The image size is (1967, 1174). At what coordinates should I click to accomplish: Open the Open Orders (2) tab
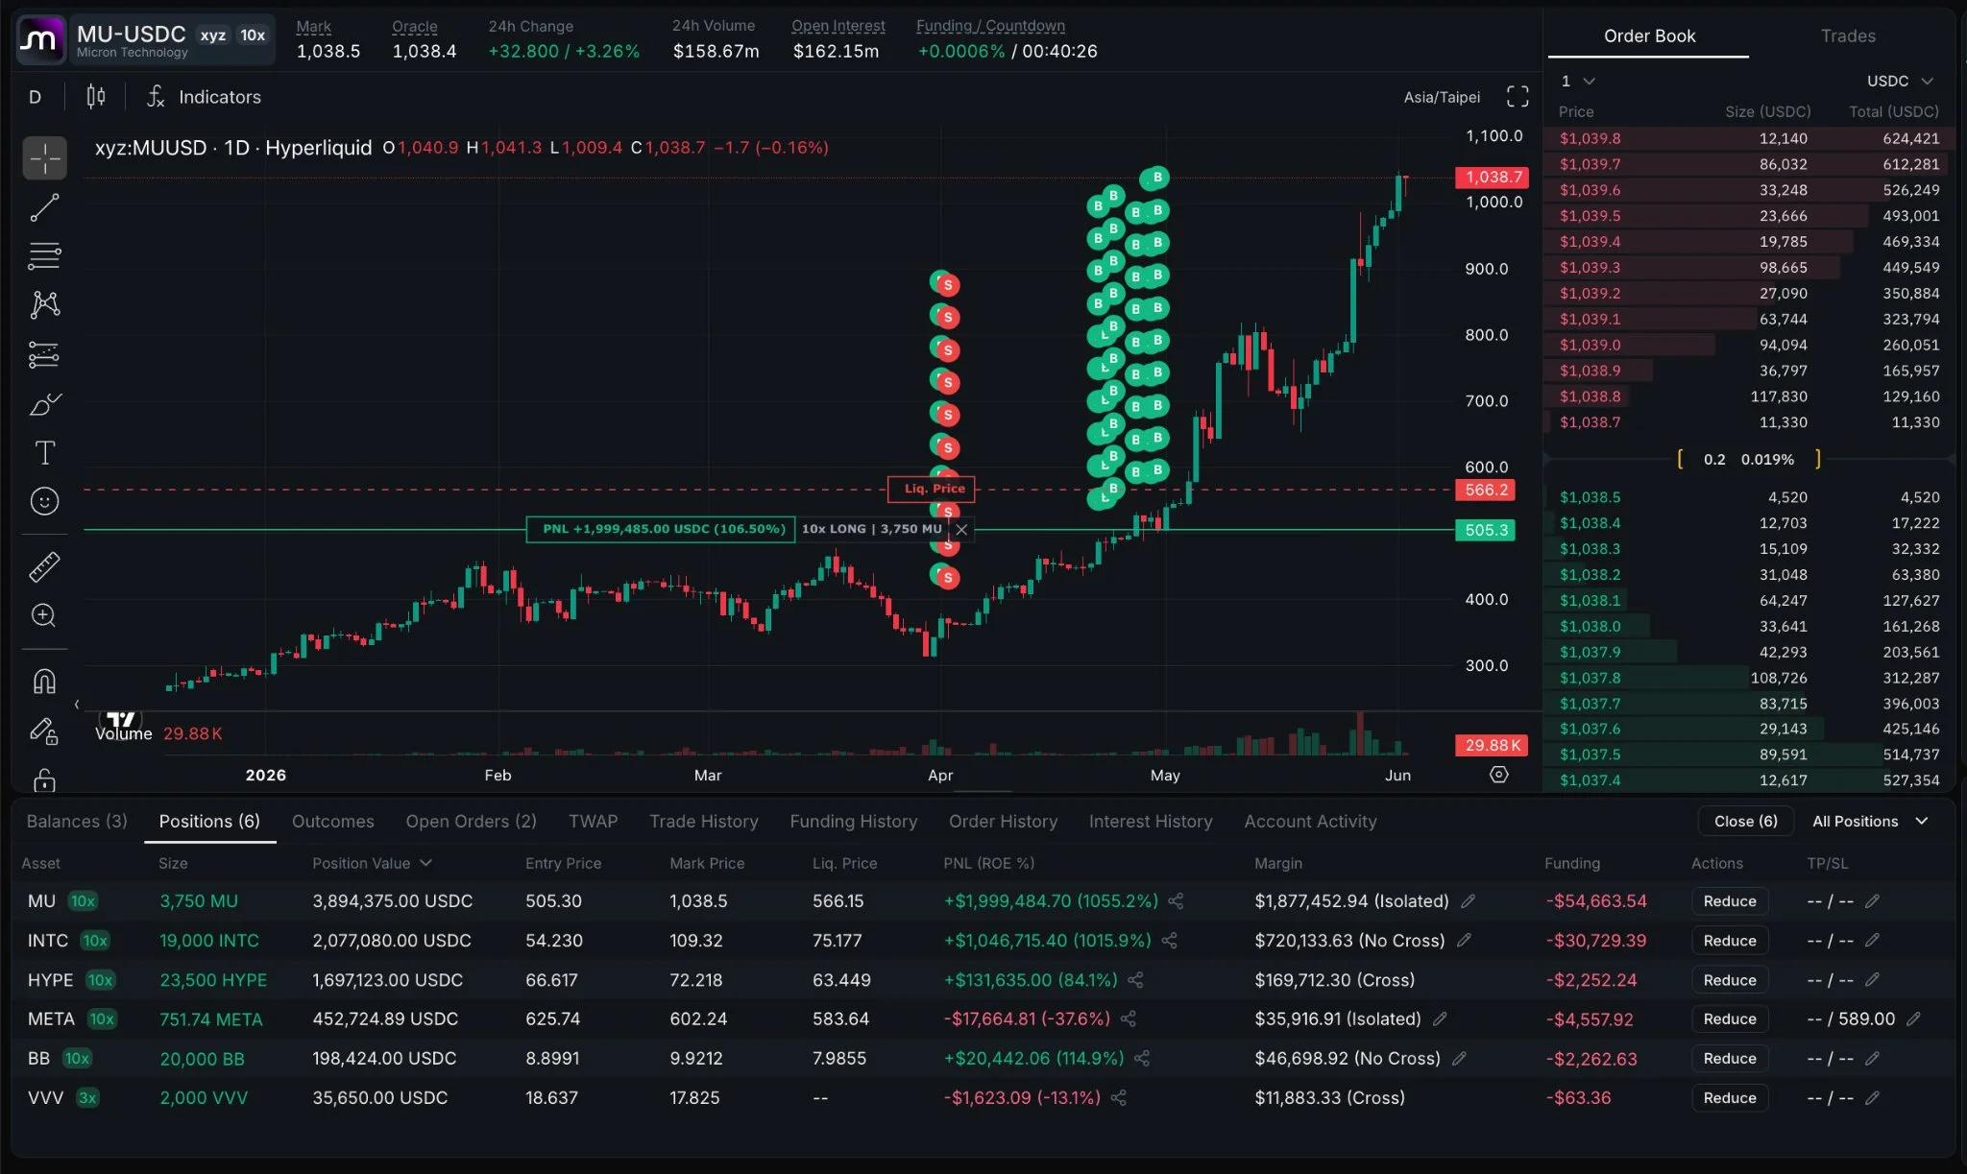(x=471, y=822)
